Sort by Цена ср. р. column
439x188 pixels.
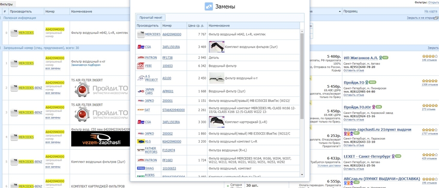[195, 26]
